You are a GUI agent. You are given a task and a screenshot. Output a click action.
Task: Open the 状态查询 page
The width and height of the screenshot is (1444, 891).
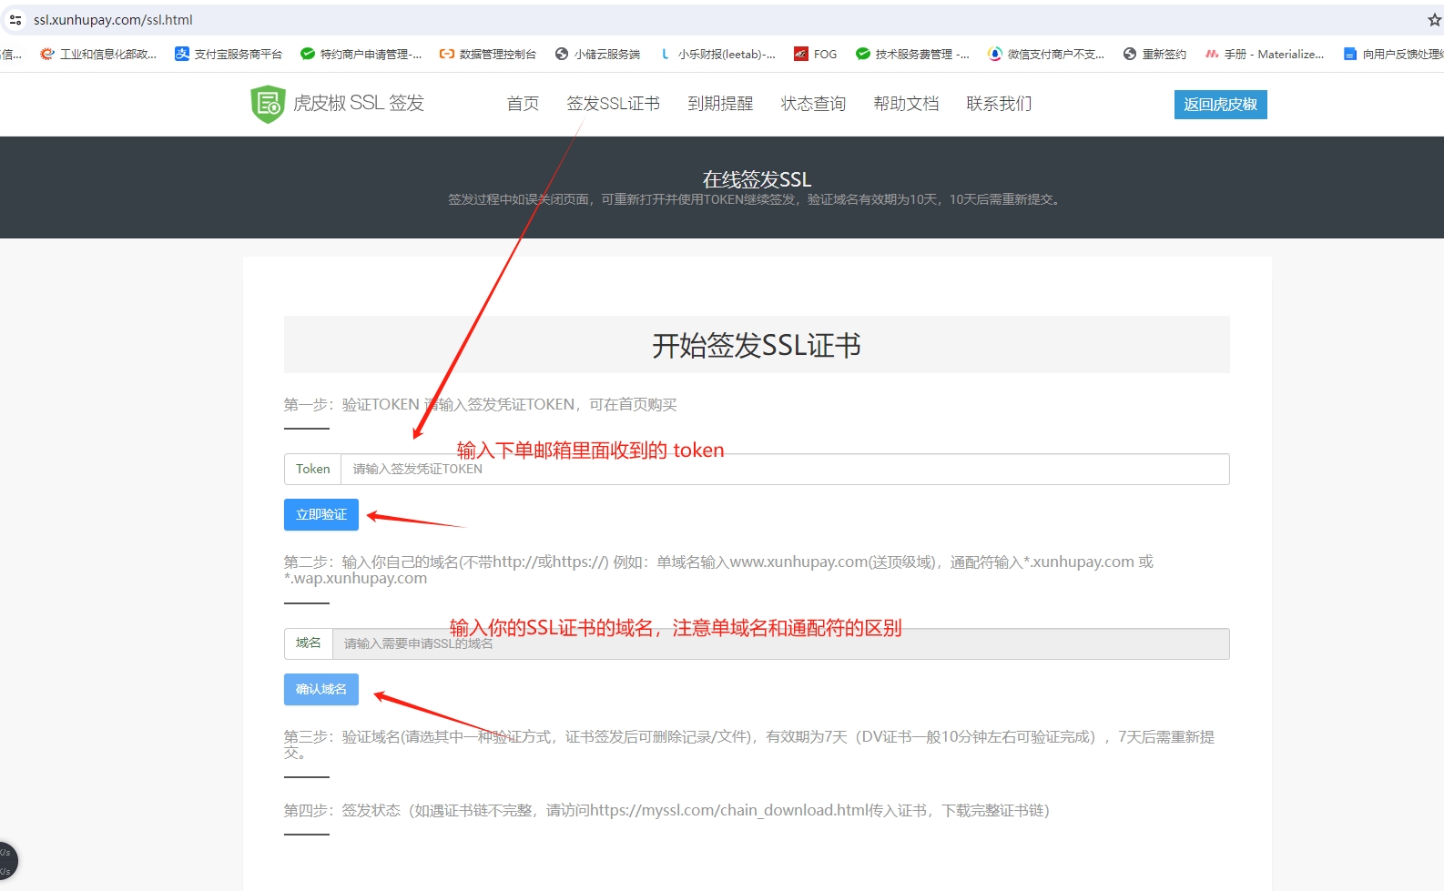(x=813, y=104)
